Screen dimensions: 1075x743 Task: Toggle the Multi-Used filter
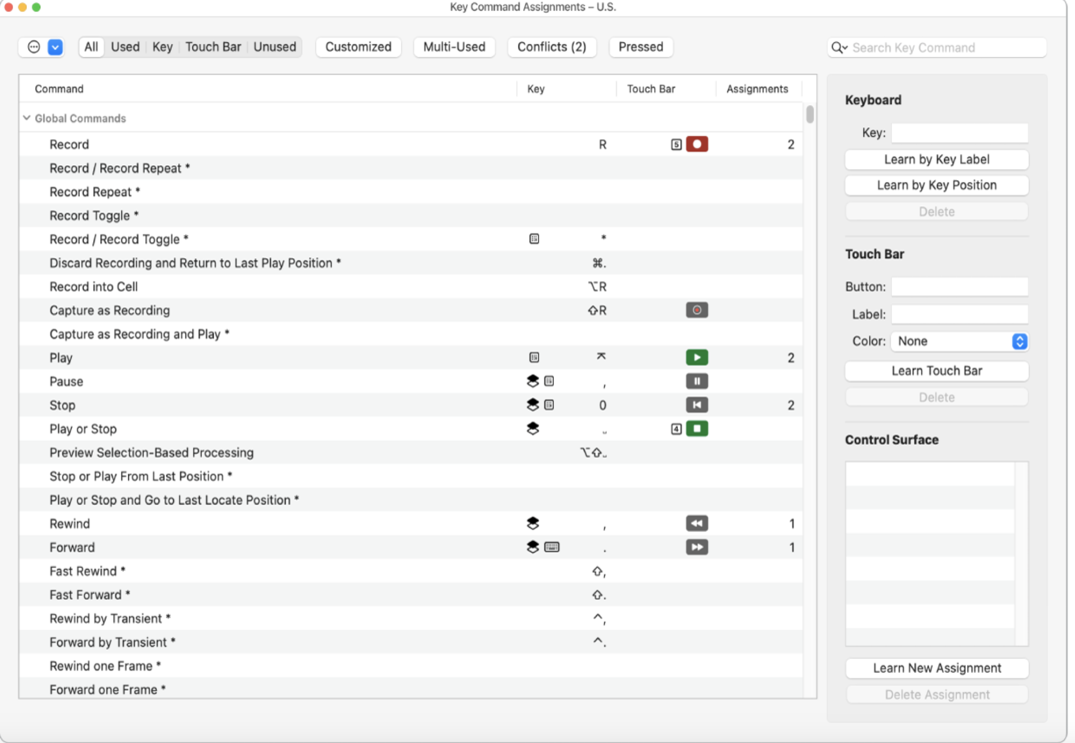(x=454, y=47)
